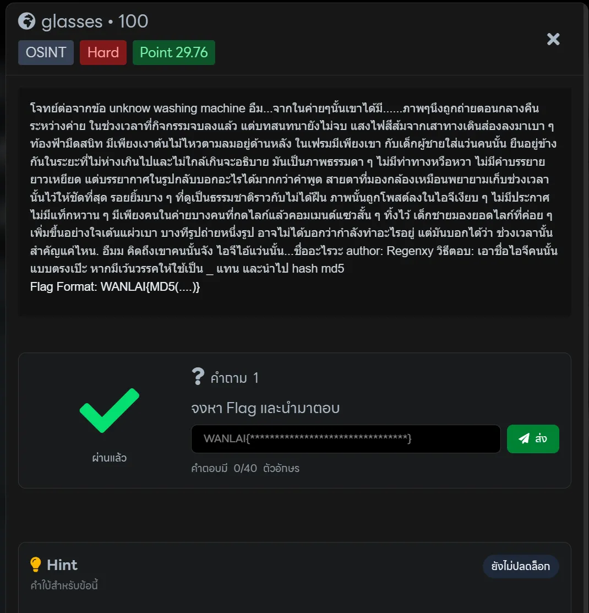Click the คำตอบมี 0/40 character counter text

245,468
